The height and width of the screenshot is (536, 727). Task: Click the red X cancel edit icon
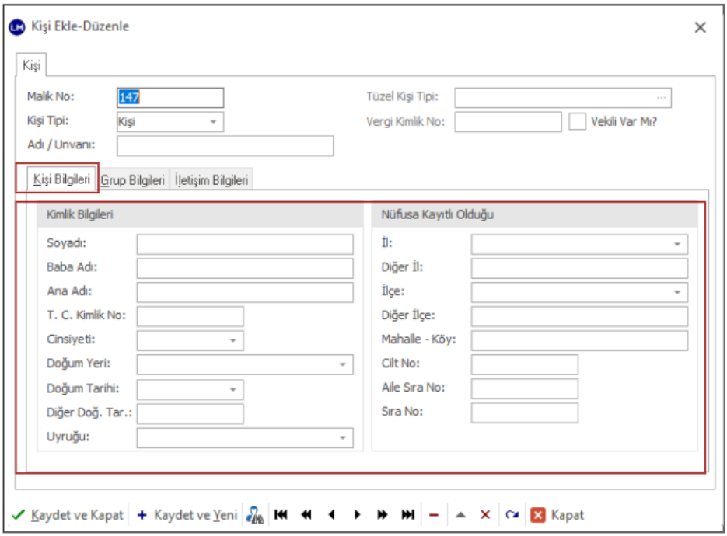(x=484, y=515)
